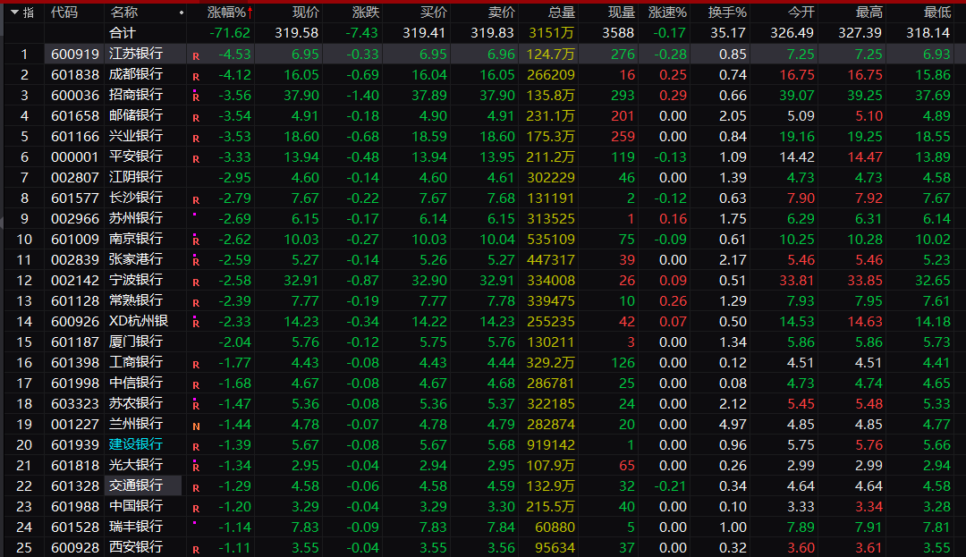
Task: Sort by the 现价 column header
Action: click(306, 13)
